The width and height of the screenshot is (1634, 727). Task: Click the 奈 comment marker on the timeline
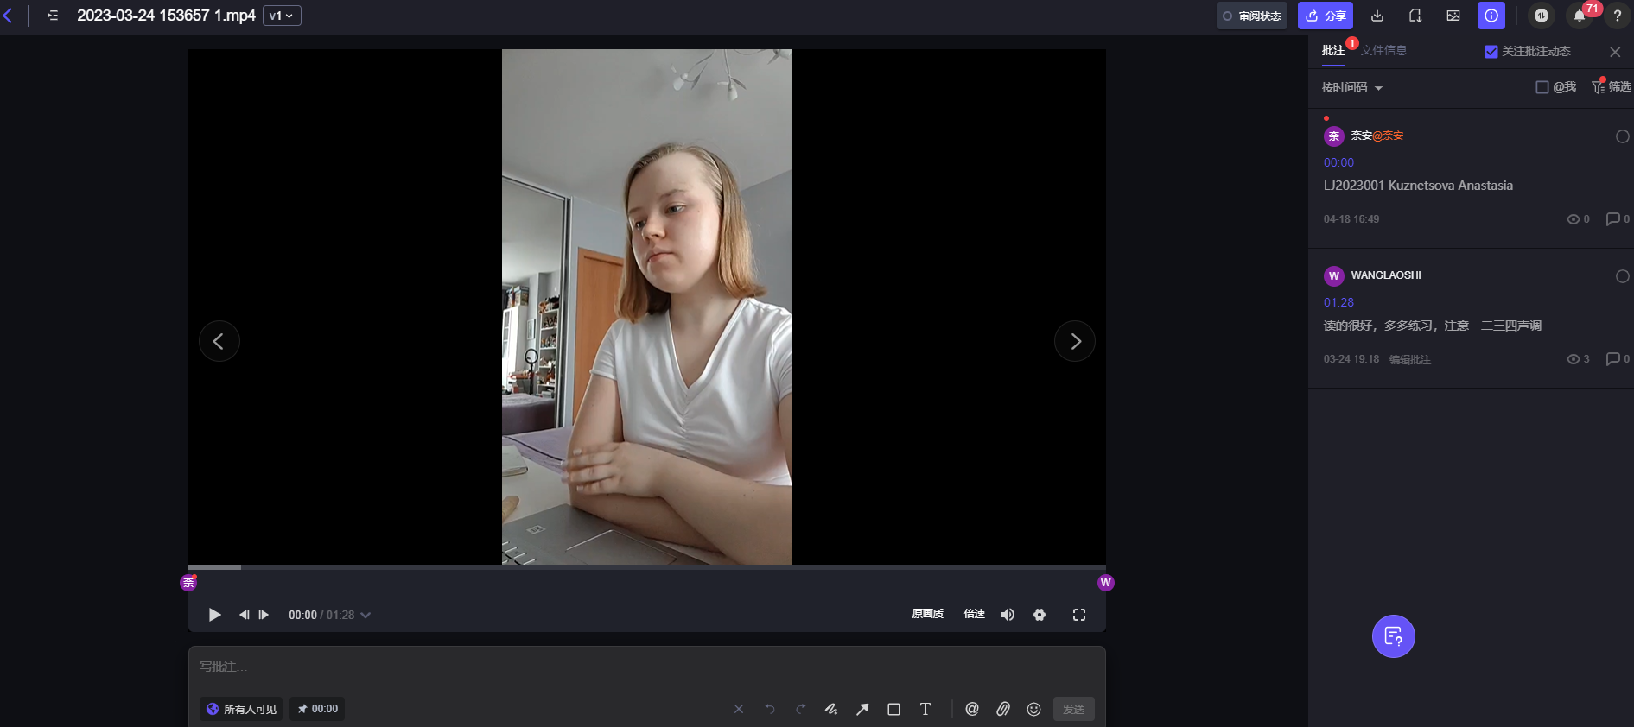click(188, 583)
